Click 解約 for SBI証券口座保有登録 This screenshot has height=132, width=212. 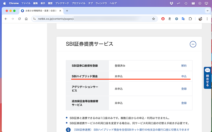(184, 66)
